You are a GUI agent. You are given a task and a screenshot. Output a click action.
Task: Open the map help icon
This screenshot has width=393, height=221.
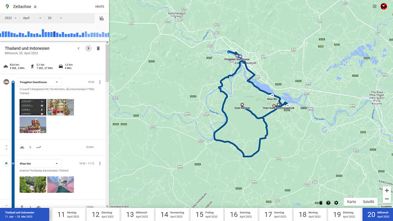tap(328, 203)
